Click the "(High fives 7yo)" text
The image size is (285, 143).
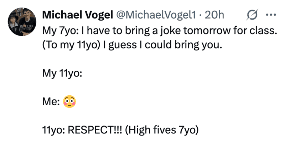click(162, 130)
